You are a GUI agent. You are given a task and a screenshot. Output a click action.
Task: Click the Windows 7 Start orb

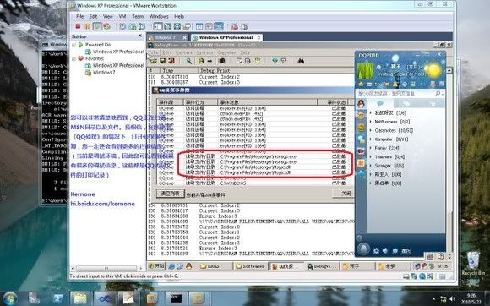(x=10, y=298)
